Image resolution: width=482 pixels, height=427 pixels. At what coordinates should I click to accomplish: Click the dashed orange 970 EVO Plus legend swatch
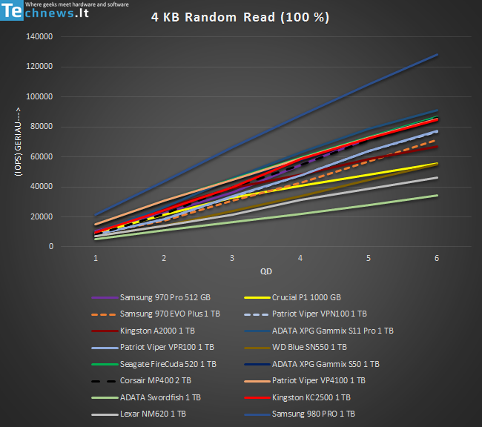pos(104,314)
